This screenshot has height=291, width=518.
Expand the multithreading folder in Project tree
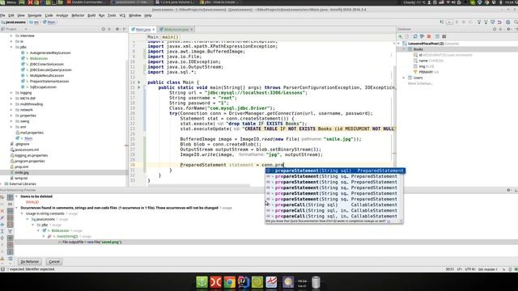11,104
